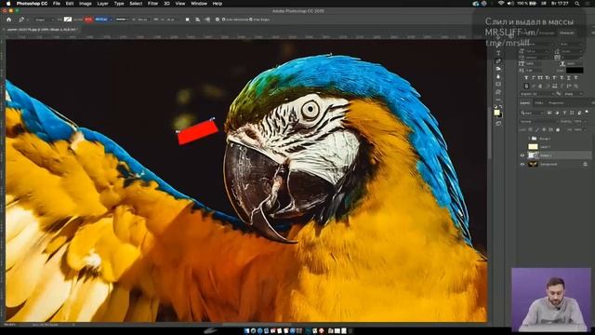Open the Fill color swatch
The image size is (595, 335).
[68, 20]
